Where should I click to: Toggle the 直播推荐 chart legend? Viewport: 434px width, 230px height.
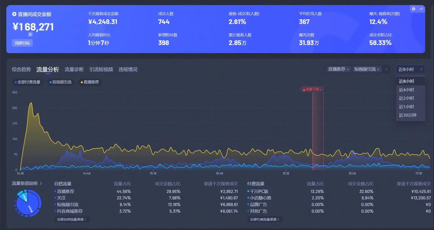click(x=90, y=82)
